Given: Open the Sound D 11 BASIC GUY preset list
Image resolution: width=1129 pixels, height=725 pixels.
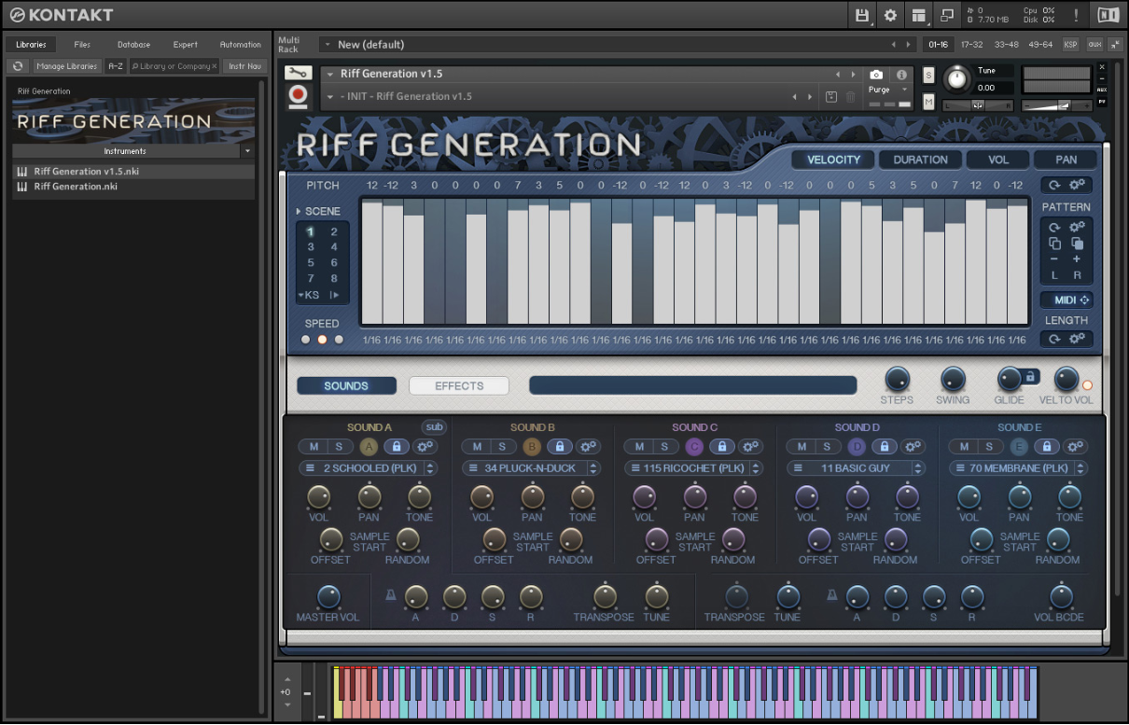Looking at the screenshot, I should pos(856,468).
